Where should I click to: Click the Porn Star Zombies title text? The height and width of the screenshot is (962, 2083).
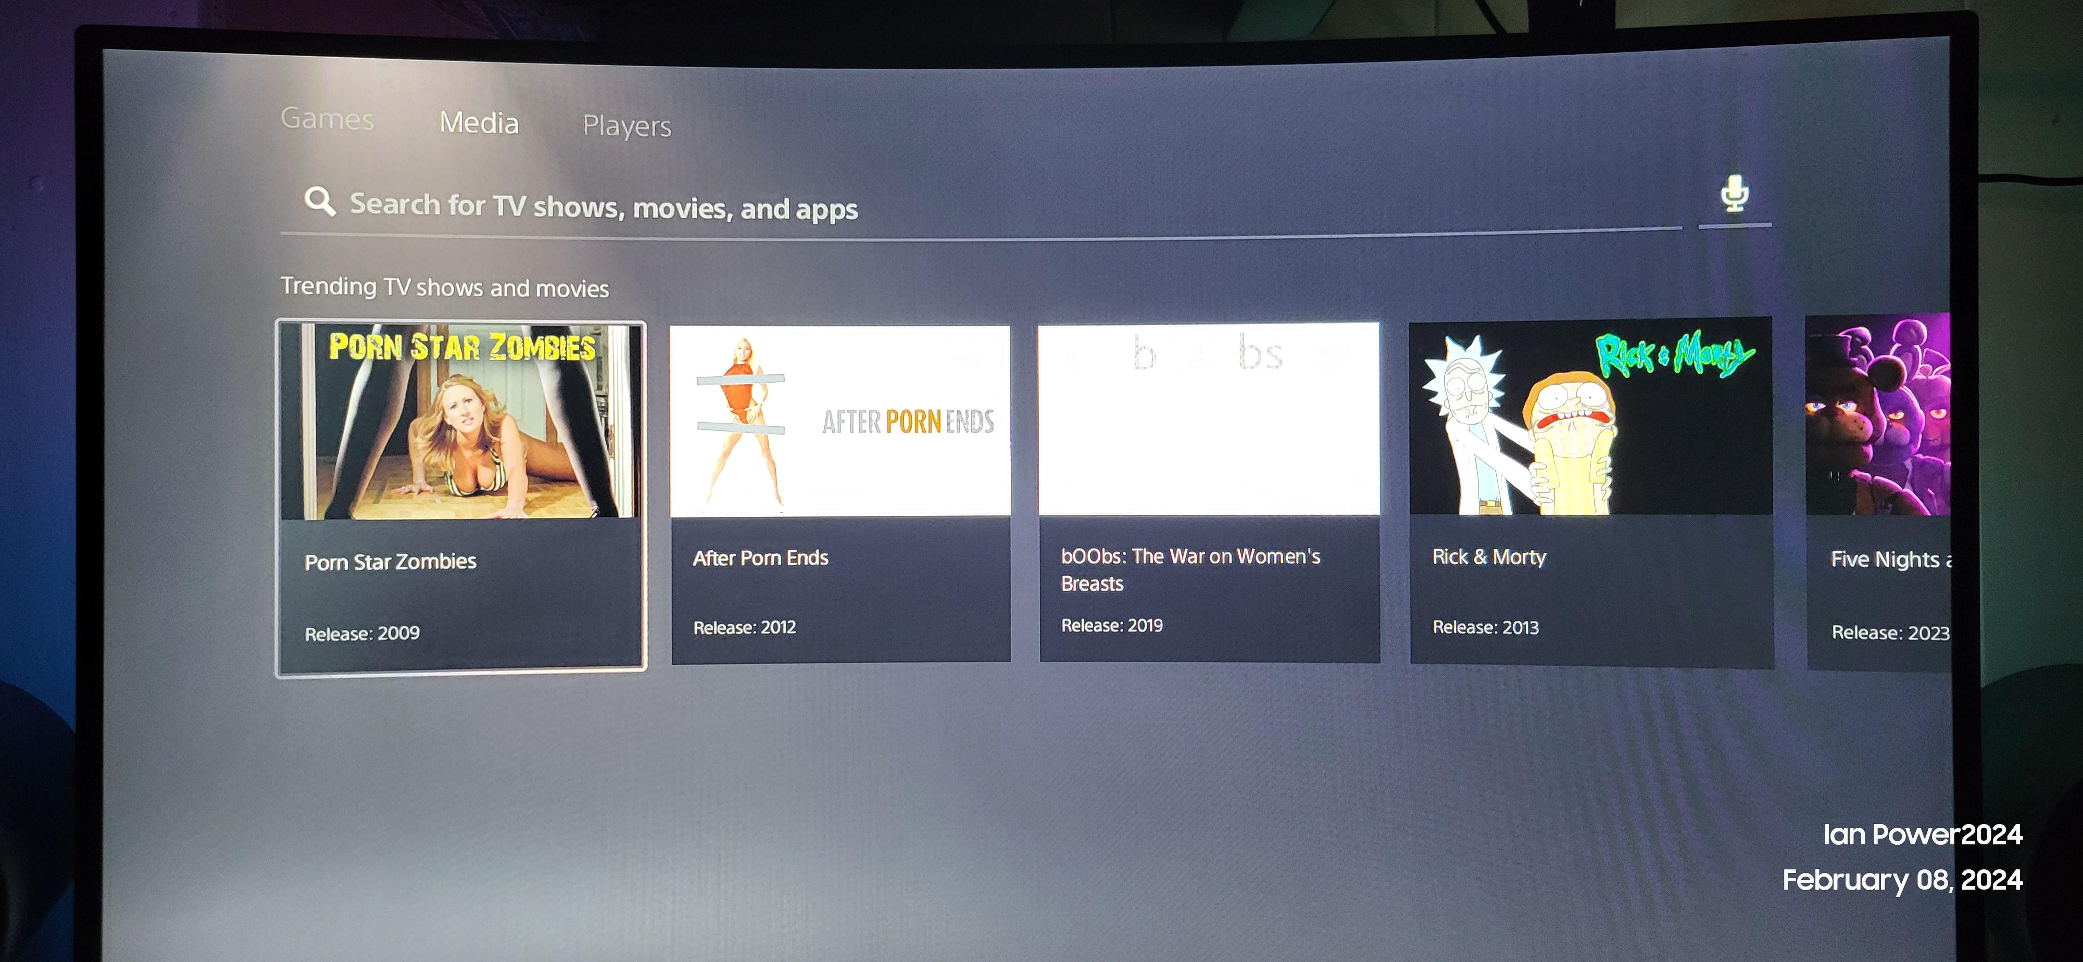point(391,562)
